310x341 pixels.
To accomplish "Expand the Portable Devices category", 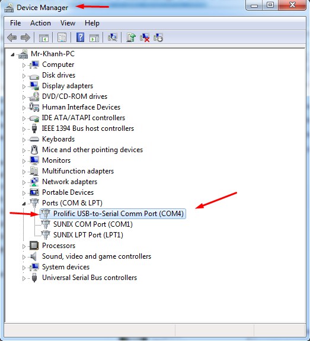I will [24, 193].
